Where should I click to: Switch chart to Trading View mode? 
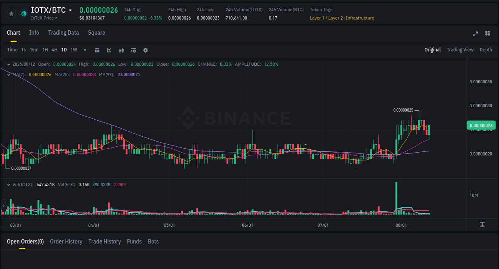point(460,50)
